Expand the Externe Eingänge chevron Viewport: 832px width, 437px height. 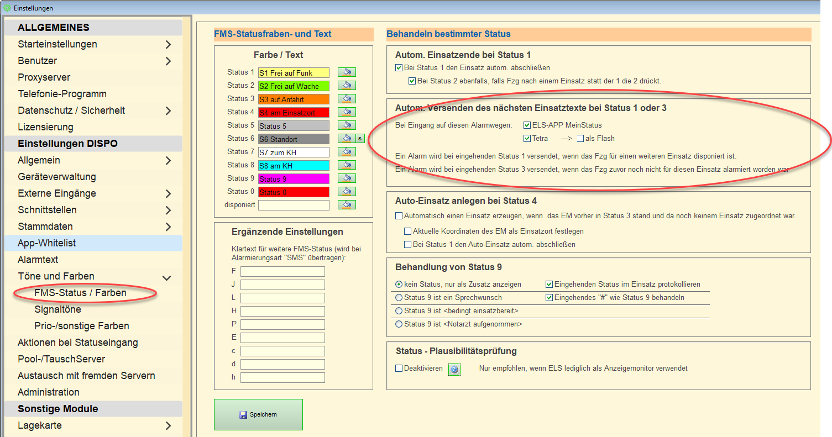[168, 194]
